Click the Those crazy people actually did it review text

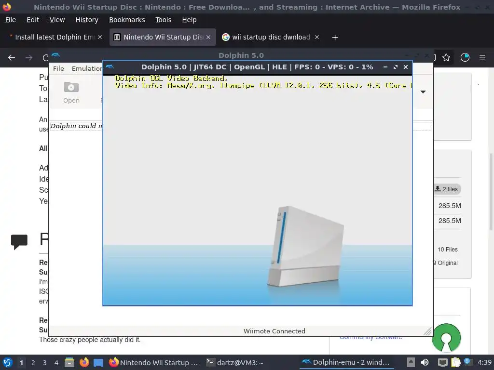[x=90, y=340]
